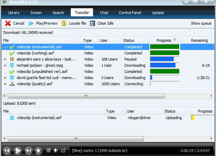Expand the videoclip (quality).asf row

click(x=5, y=84)
